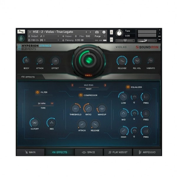This screenshot has height=177, width=177.
Task: Toggle the Equalizer power button
Action: tap(128, 87)
